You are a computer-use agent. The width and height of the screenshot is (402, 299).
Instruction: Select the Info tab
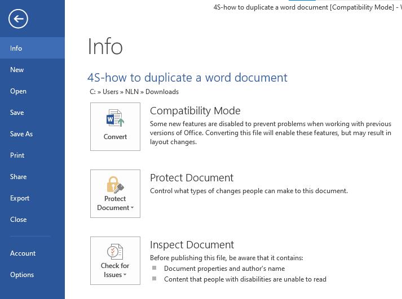pyautogui.click(x=32, y=48)
